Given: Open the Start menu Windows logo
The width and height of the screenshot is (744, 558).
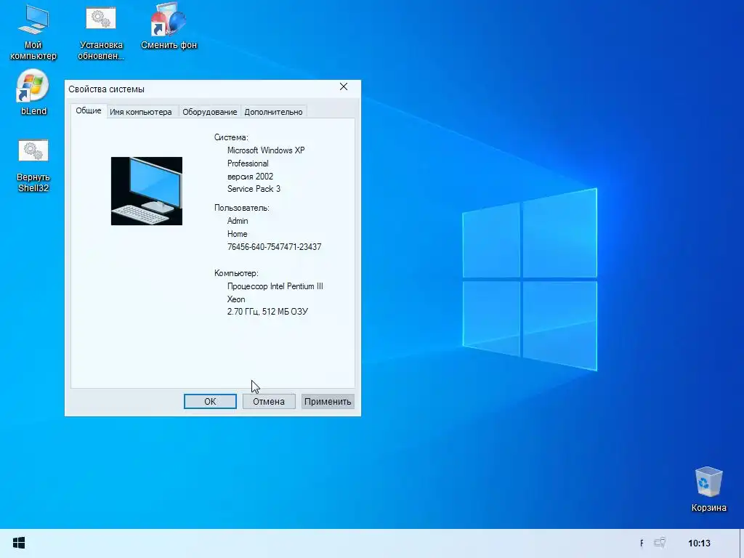Looking at the screenshot, I should [x=19, y=543].
